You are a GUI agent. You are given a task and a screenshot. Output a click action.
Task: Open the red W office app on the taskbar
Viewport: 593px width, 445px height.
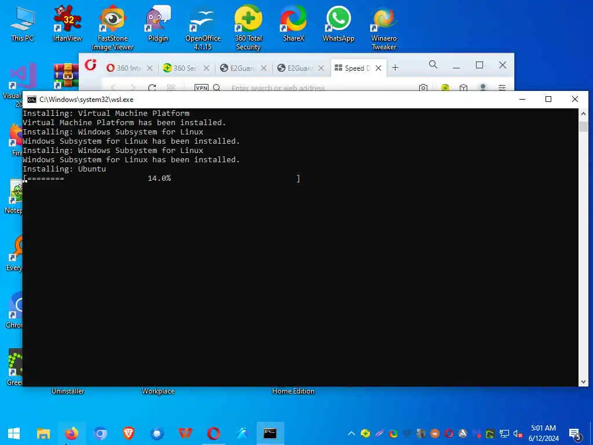point(185,433)
